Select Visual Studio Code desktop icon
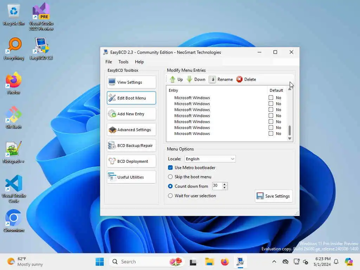The image size is (360, 270). [x=14, y=189]
